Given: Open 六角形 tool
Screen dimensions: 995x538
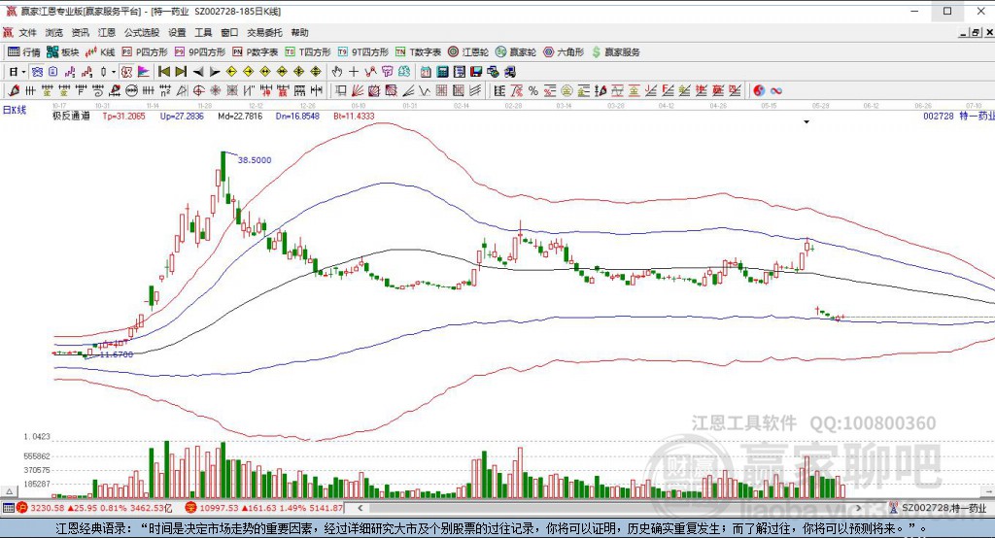Looking at the screenshot, I should pos(564,52).
